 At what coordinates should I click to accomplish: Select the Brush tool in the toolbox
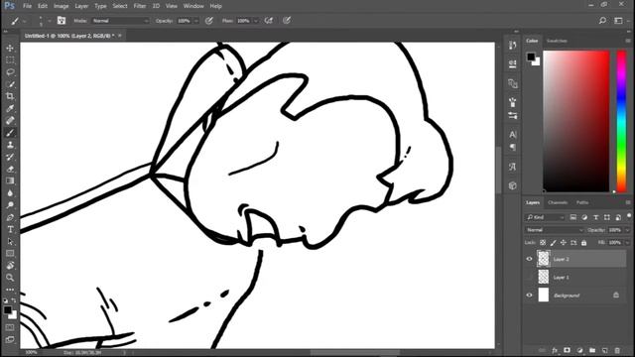click(x=10, y=132)
